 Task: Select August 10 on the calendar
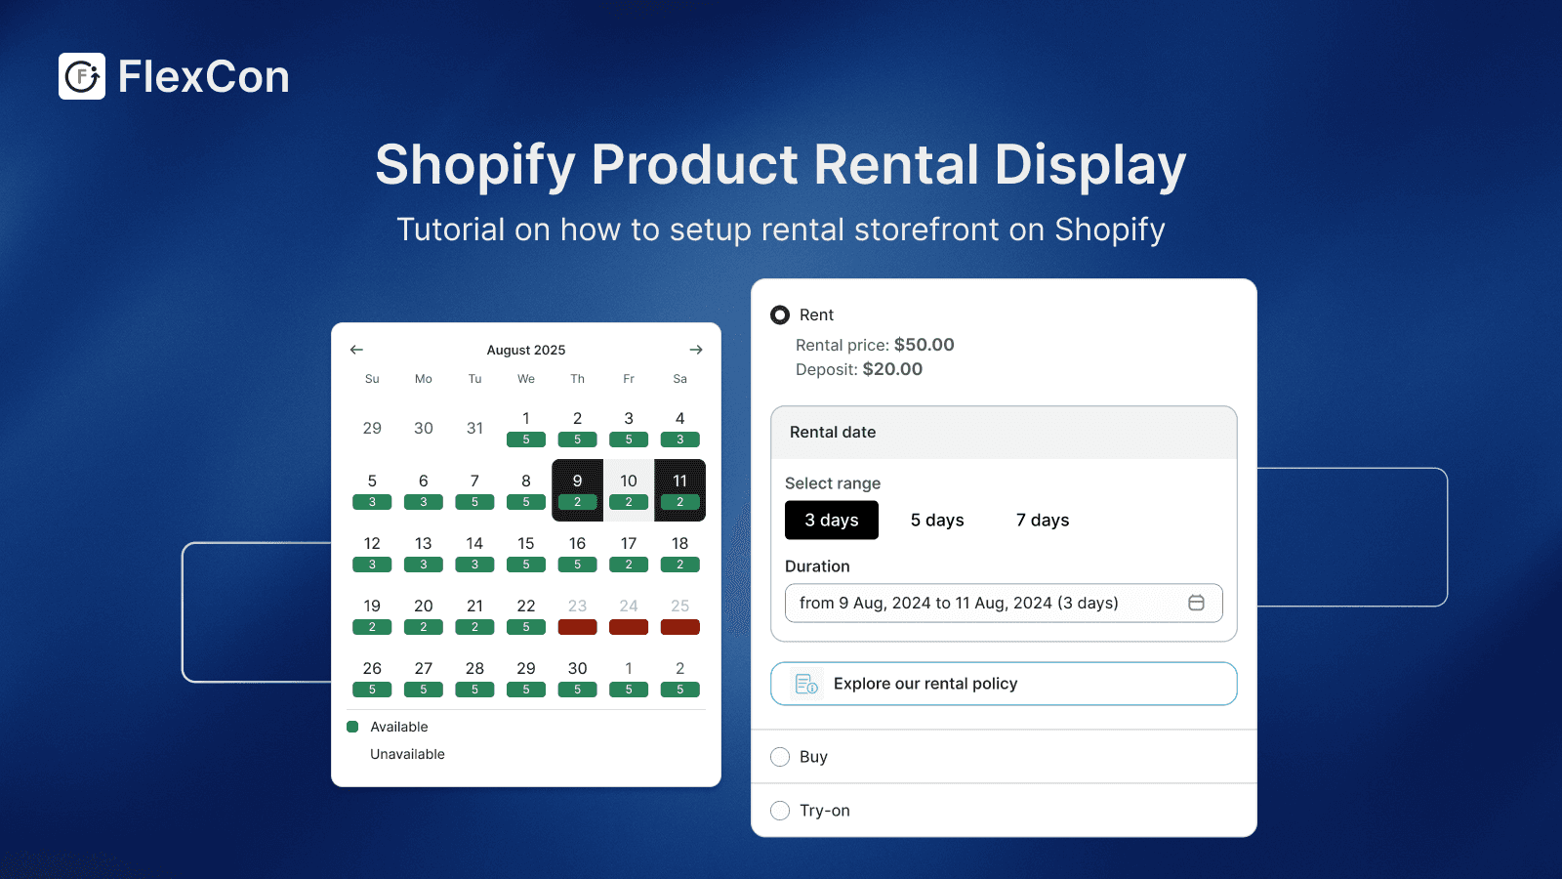(629, 490)
